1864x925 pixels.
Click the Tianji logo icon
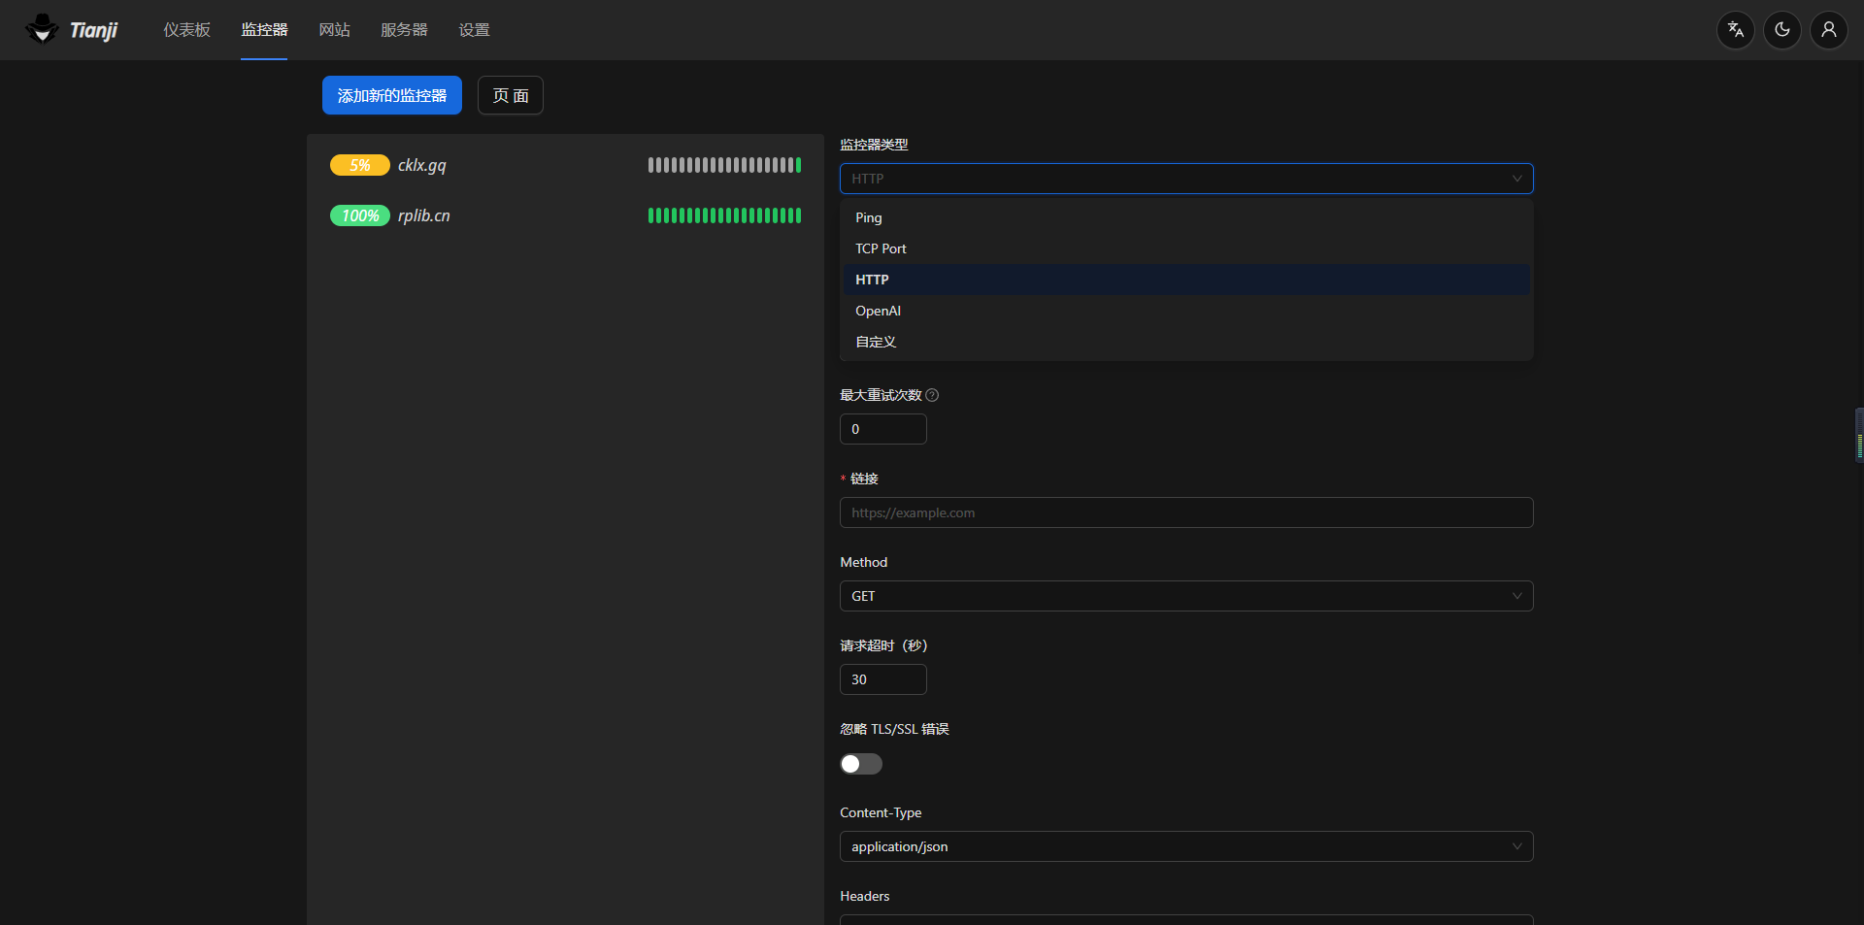pyautogui.click(x=42, y=29)
